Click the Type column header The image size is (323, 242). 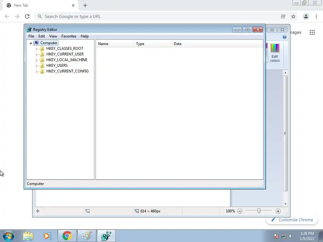tap(153, 44)
